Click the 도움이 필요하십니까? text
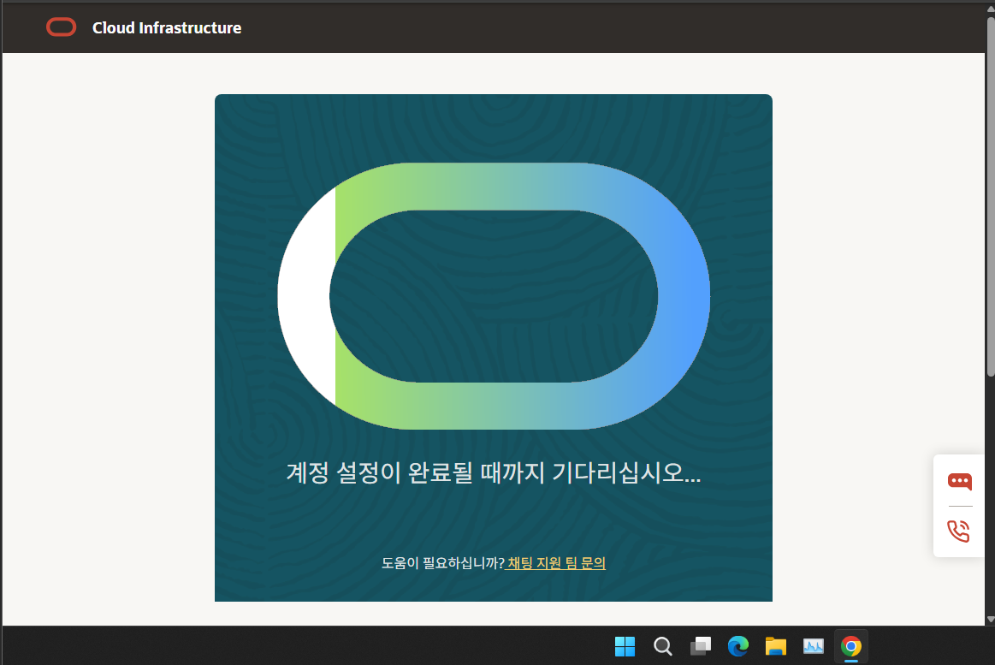 pyautogui.click(x=443, y=563)
